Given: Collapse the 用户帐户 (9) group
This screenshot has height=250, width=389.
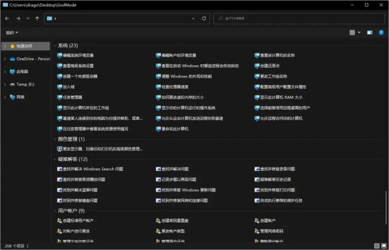Looking at the screenshot, I should tap(55, 211).
